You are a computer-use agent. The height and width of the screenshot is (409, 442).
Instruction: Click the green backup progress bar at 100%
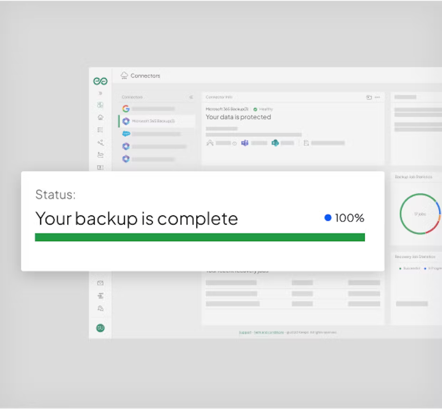point(200,237)
